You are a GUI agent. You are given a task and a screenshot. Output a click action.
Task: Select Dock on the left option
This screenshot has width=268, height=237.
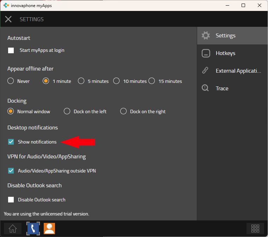(67, 111)
